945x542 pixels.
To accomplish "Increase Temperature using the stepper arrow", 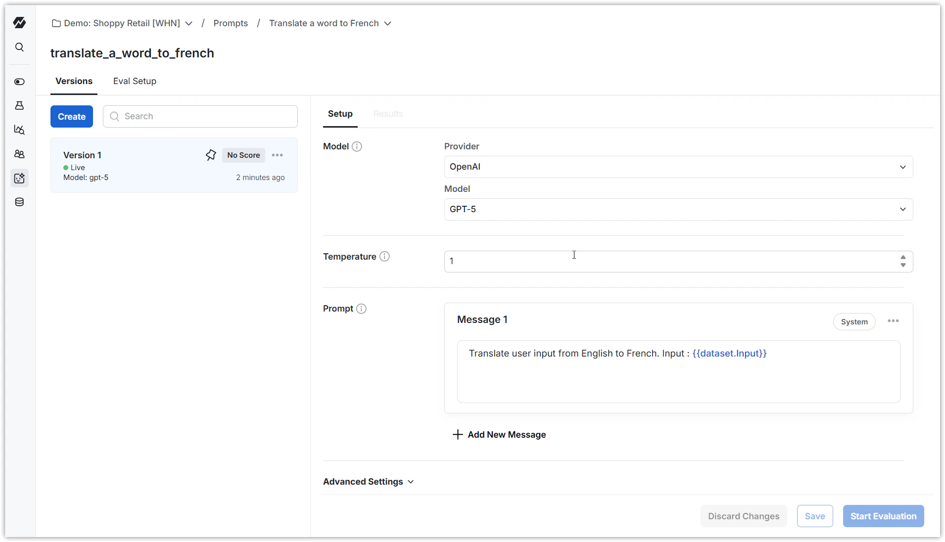I will pos(903,257).
